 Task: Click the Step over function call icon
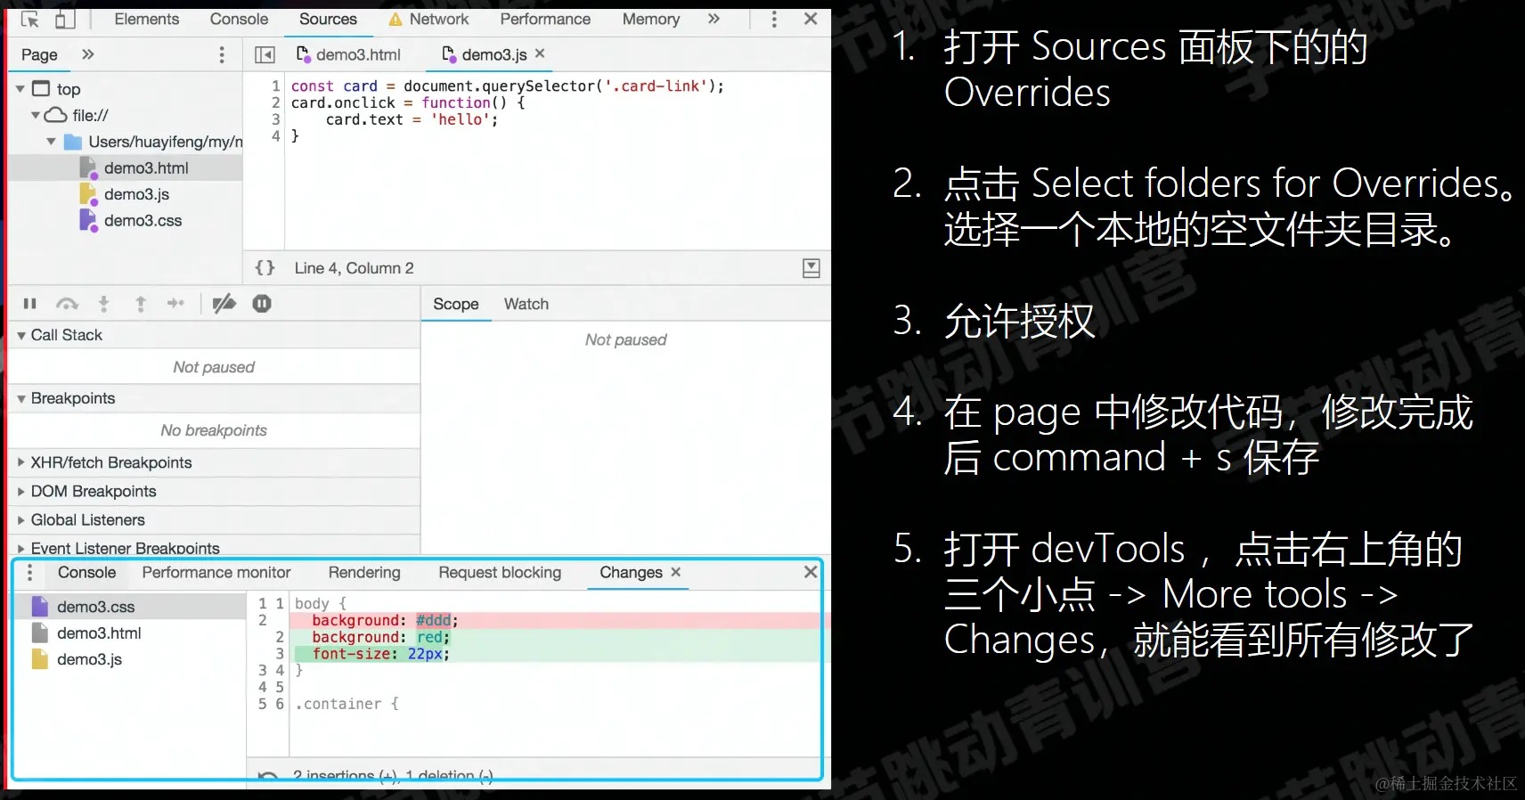point(67,304)
